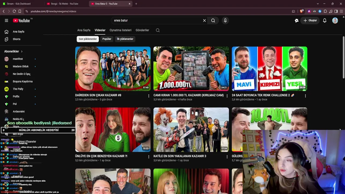The height and width of the screenshot is (194, 345).
Task: Click the purple star extension icon
Action: coord(309,11)
